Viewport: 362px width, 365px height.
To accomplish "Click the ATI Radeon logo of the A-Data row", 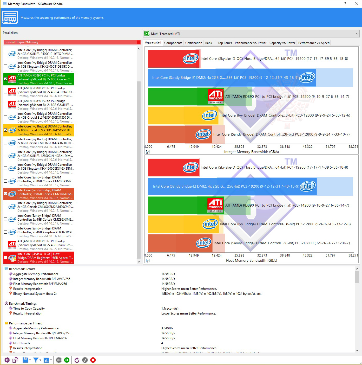I will pos(12,92).
